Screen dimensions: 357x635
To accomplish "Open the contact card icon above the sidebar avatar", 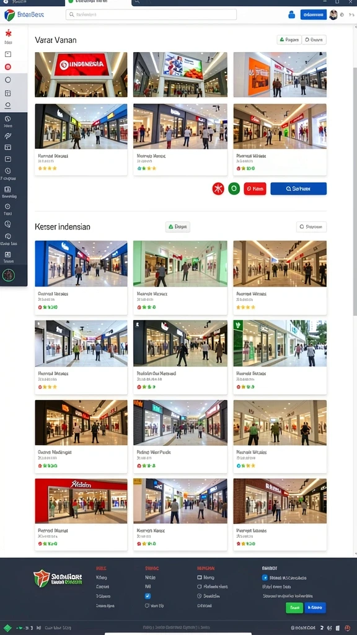I will [x=7, y=255].
